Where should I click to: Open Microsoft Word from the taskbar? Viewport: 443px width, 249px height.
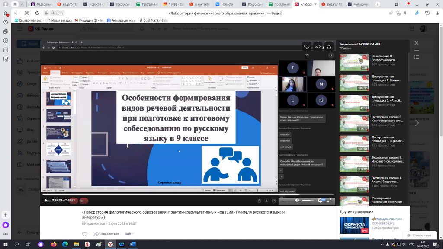pyautogui.click(x=132, y=244)
